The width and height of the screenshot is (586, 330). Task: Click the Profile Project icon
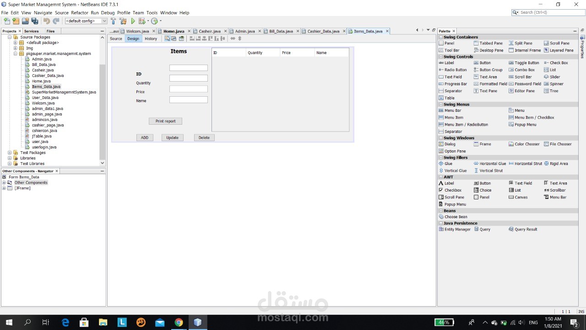(154, 21)
